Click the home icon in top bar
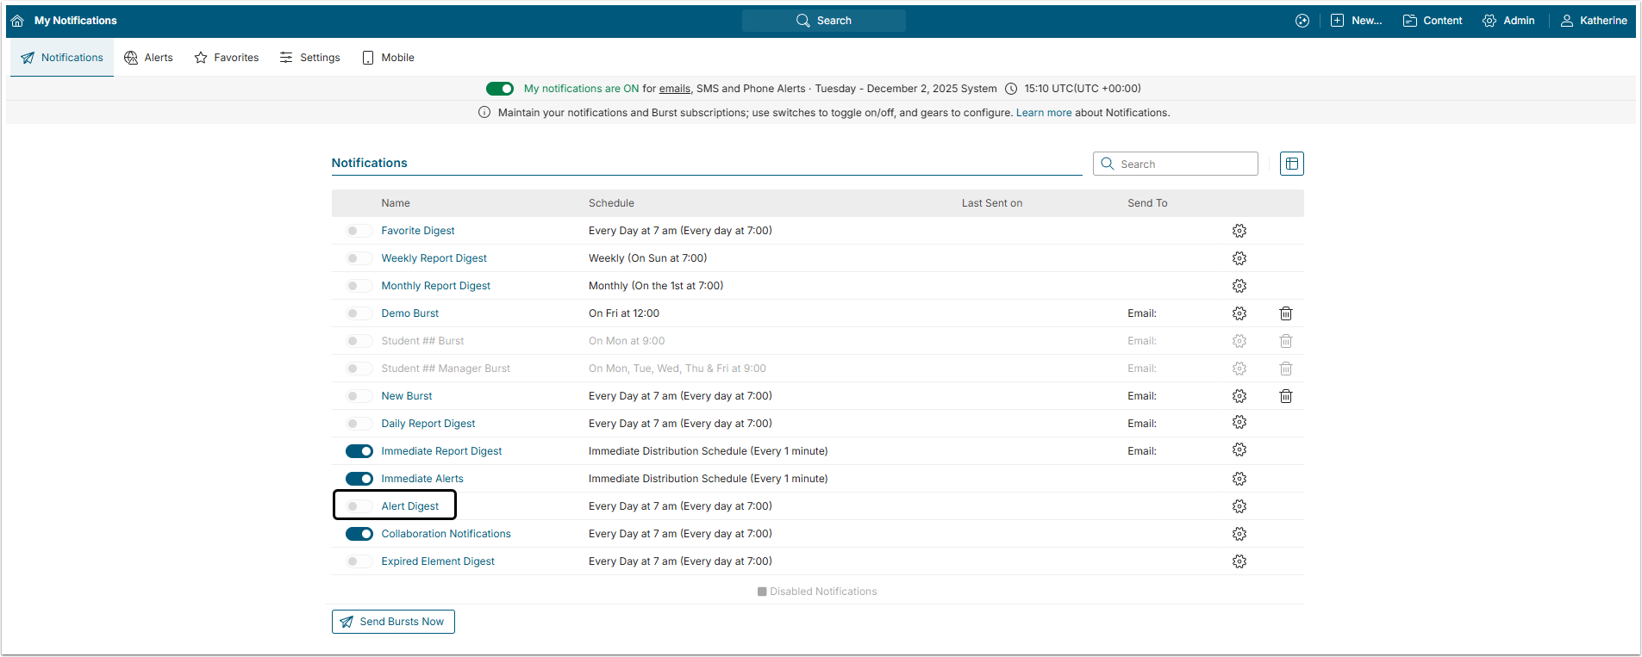The width and height of the screenshot is (1642, 657). point(17,21)
